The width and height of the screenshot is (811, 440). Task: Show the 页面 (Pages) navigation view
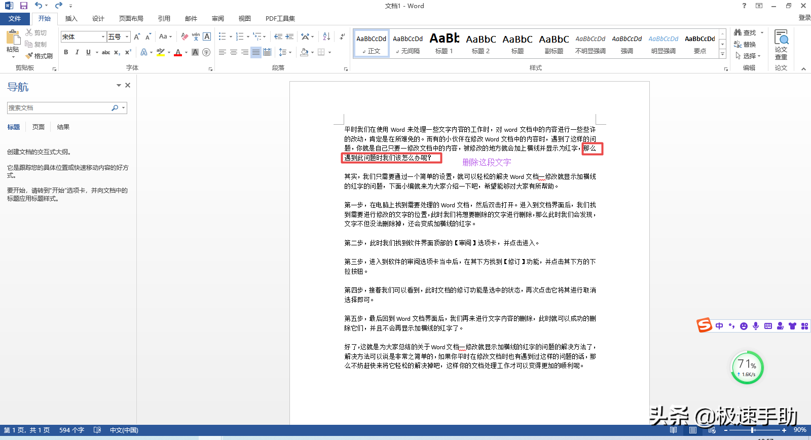point(39,127)
